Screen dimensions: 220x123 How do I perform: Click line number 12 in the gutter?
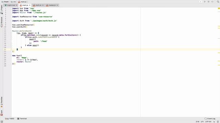point(5,31)
